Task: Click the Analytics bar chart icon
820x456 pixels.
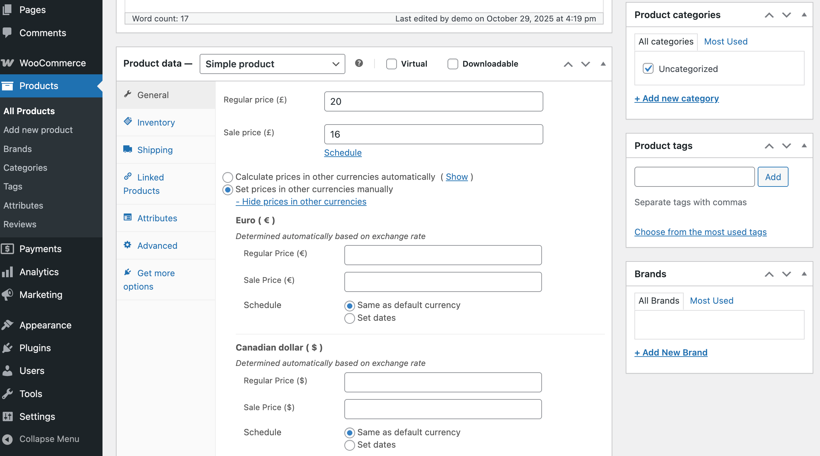Action: 7,272
